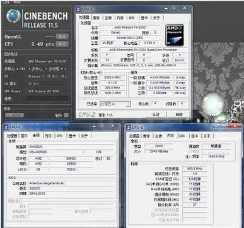This screenshot has width=244, height=228.
Task: Click the Cinebench info (信息) text field
Action: [48, 99]
